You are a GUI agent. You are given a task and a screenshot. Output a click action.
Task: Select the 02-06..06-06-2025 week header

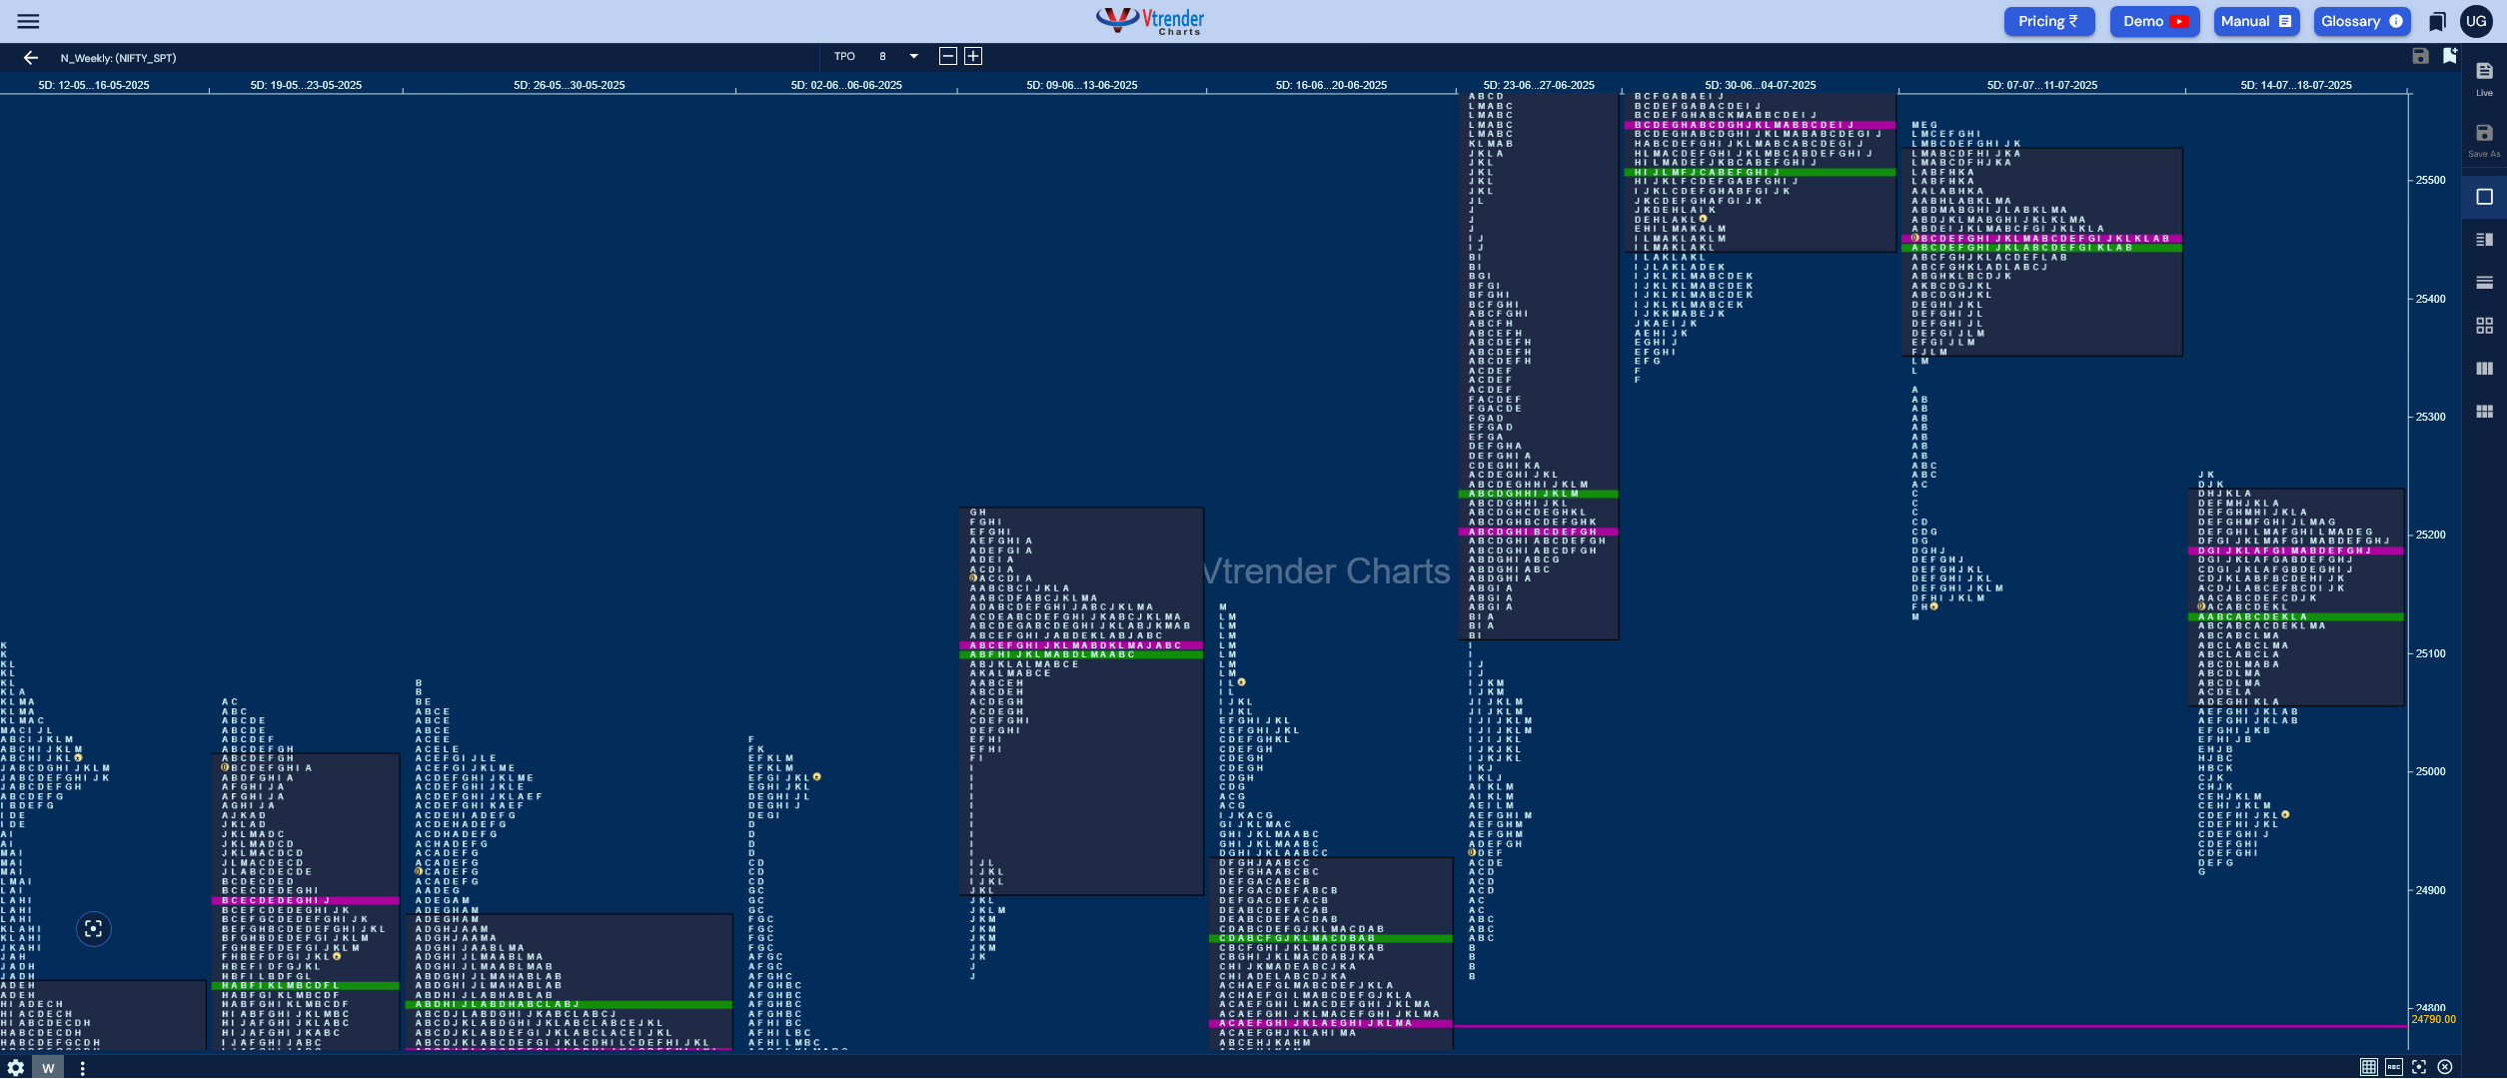click(x=846, y=85)
